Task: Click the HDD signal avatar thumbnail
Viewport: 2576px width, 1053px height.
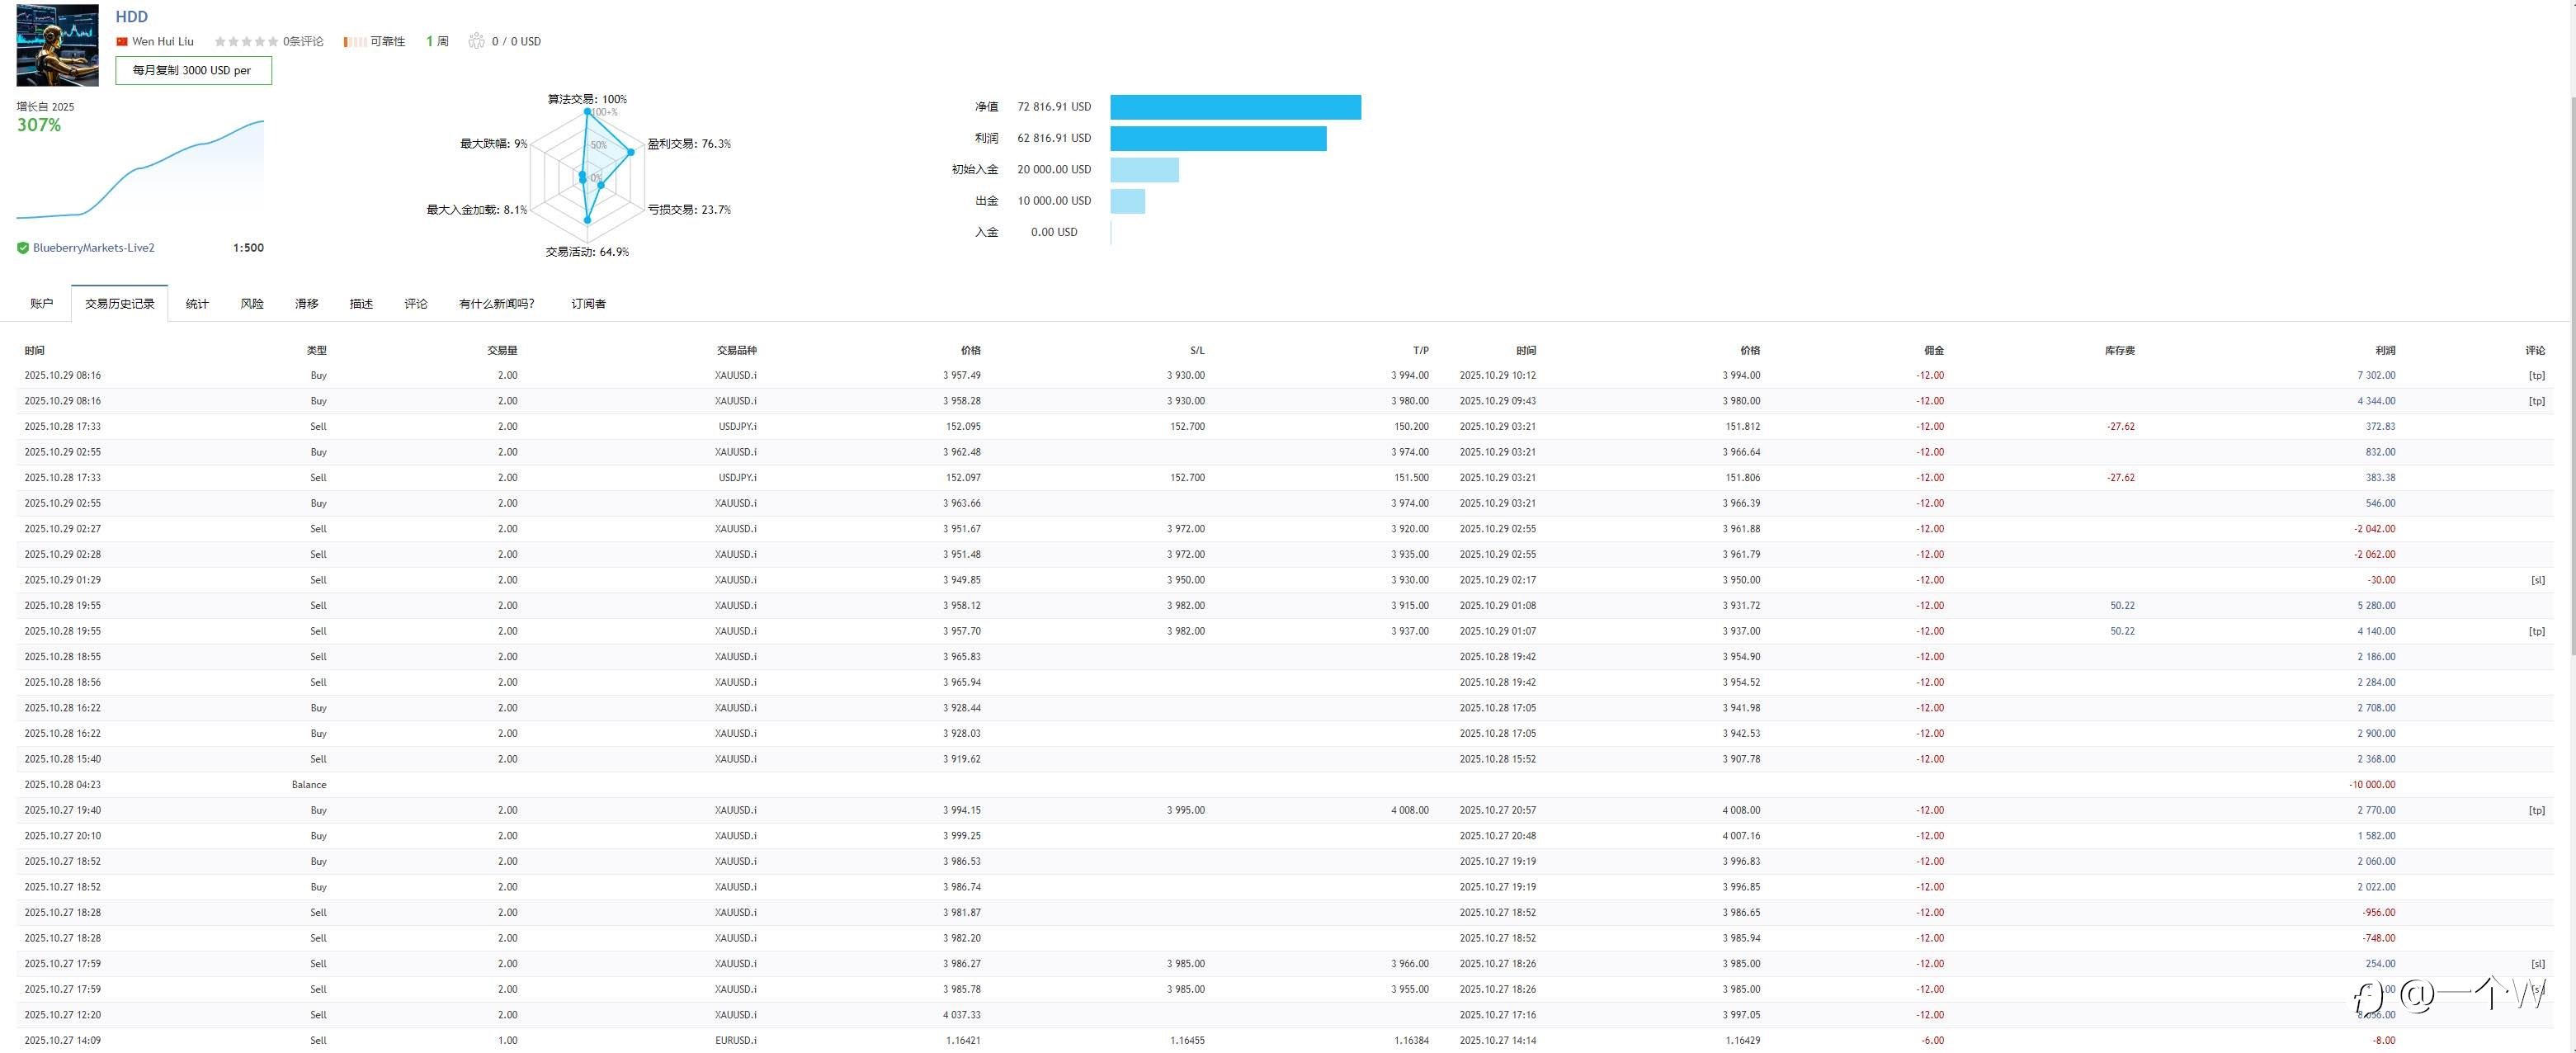Action: (57, 45)
